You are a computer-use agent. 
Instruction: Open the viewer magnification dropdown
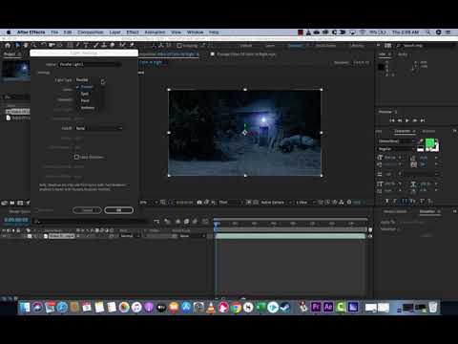pyautogui.click(x=148, y=203)
